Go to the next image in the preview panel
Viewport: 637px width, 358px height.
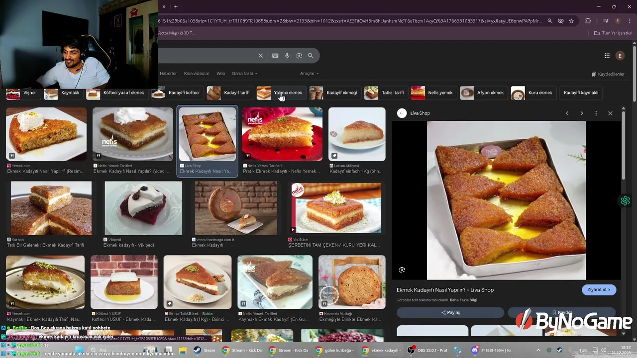(581, 113)
